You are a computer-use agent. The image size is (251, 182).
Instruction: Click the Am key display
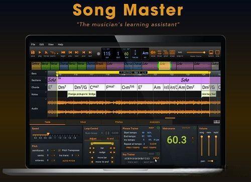point(145,53)
